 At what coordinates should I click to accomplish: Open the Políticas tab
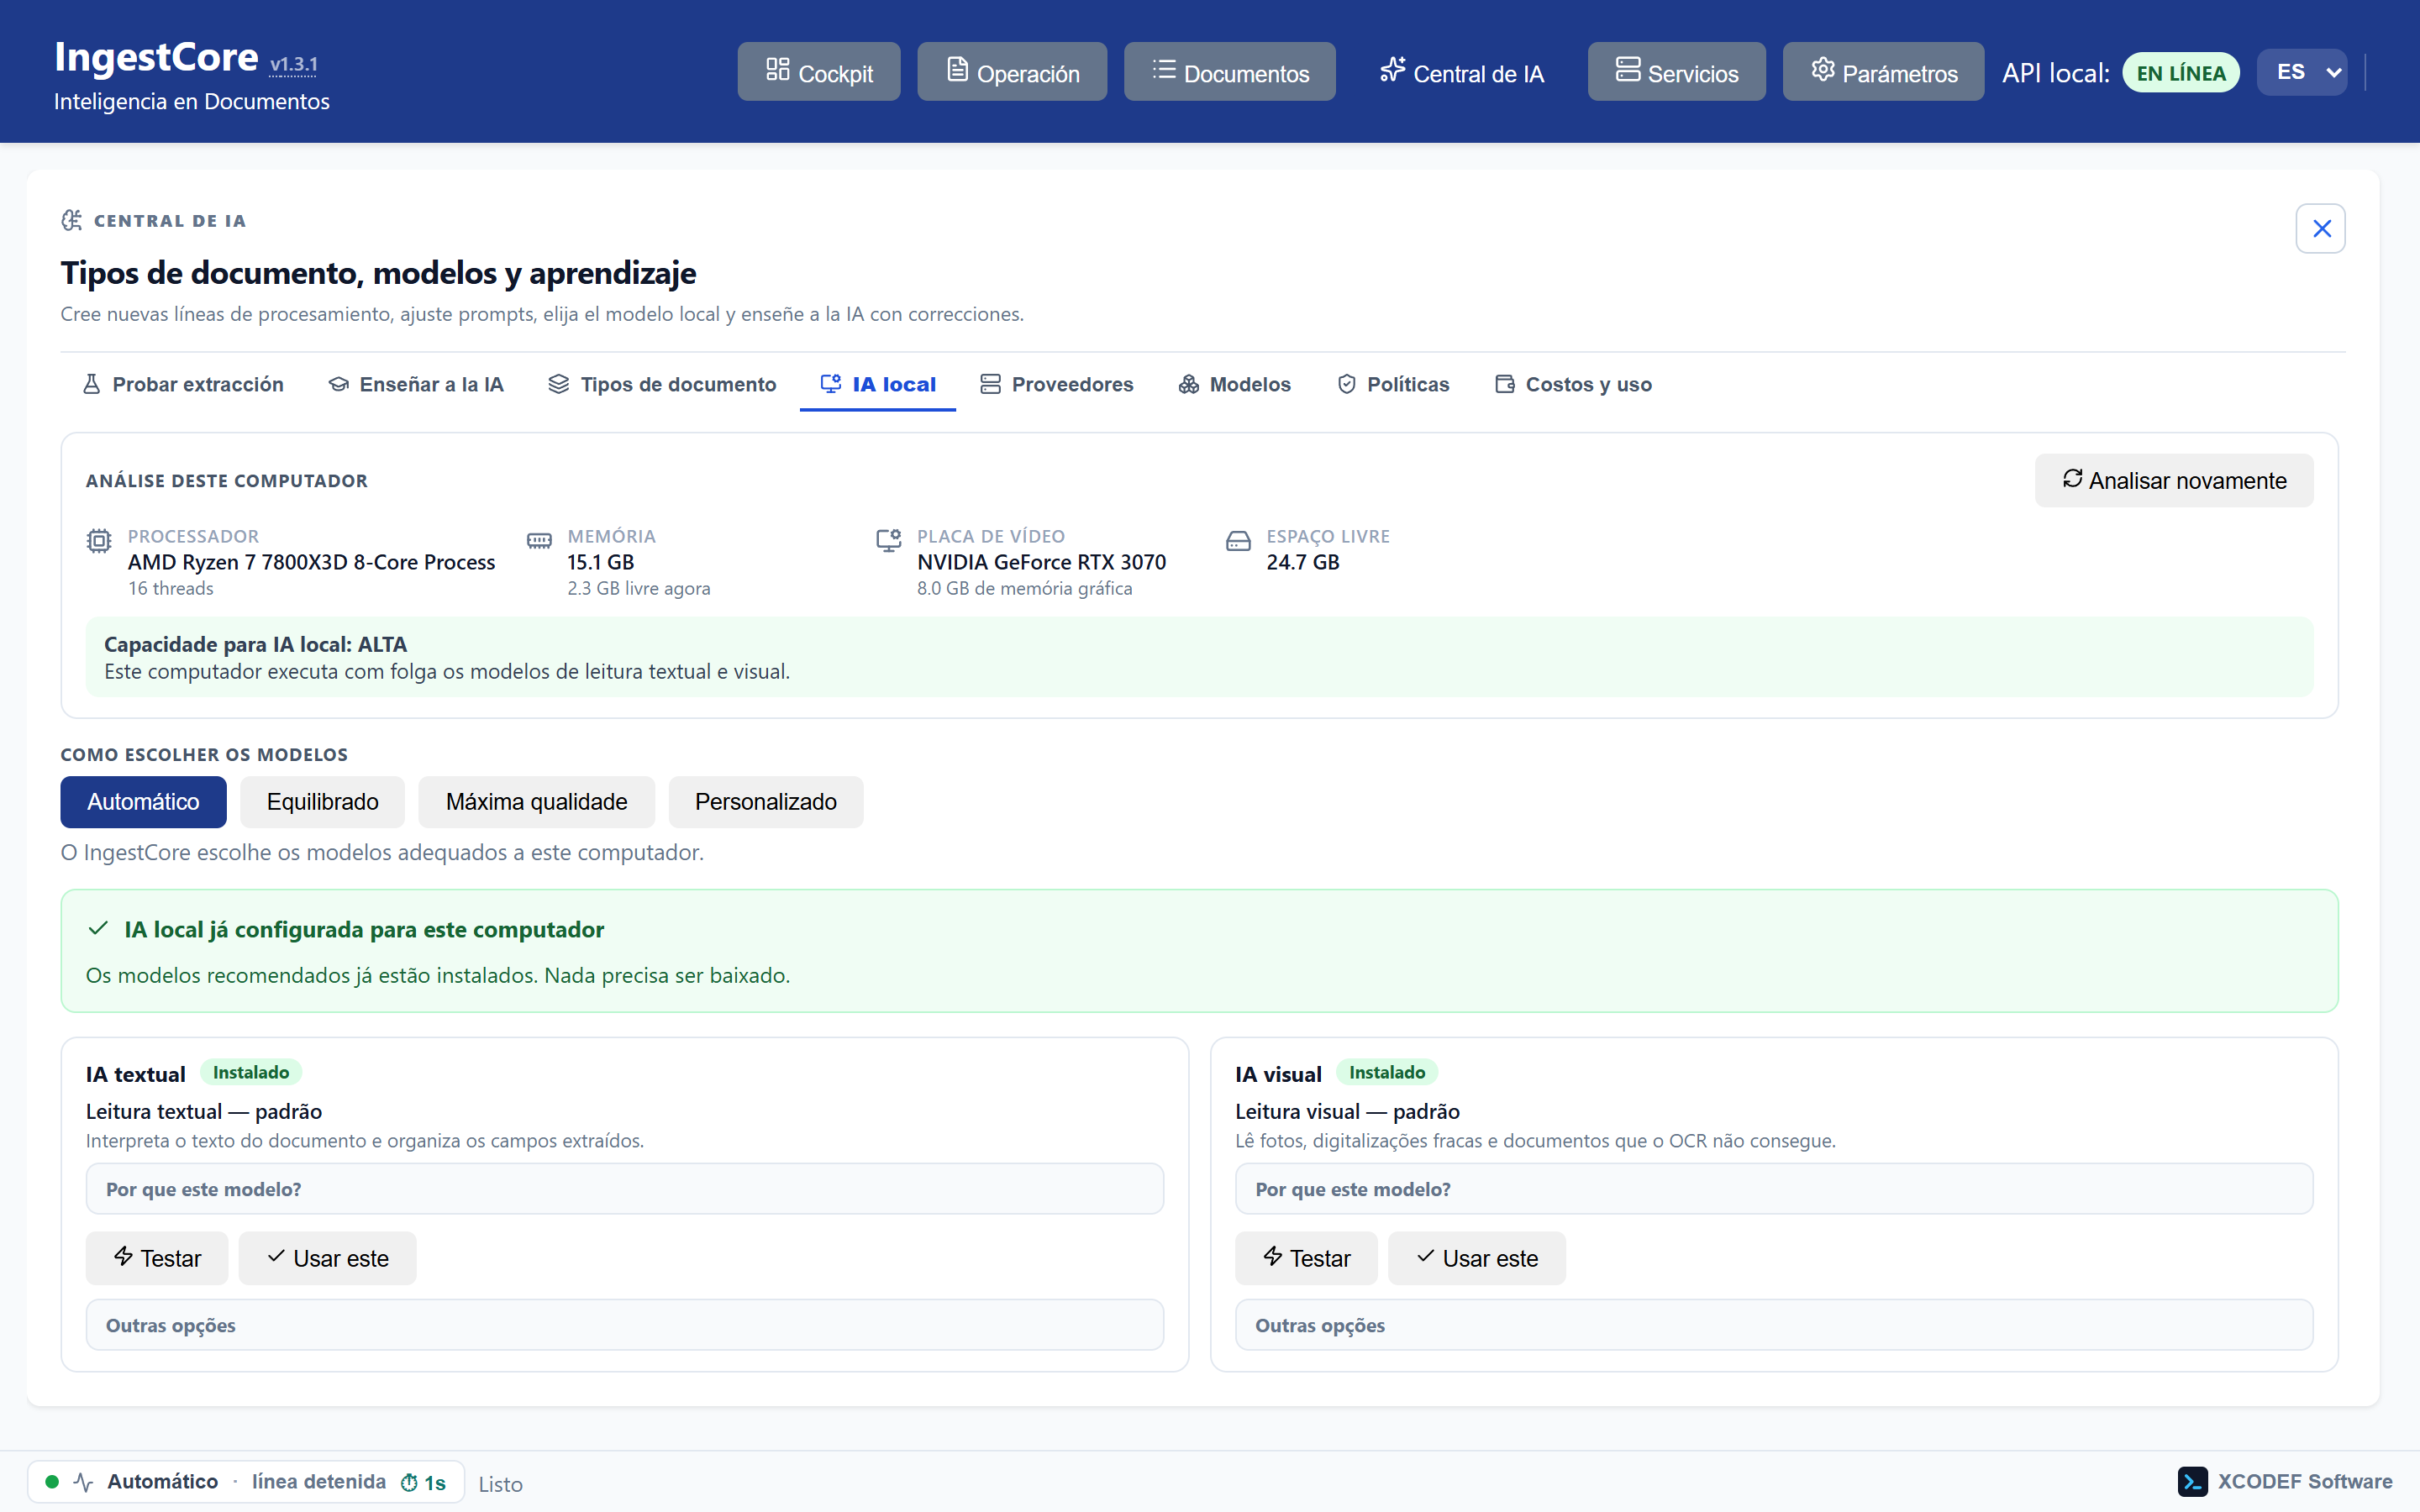pyautogui.click(x=1393, y=384)
